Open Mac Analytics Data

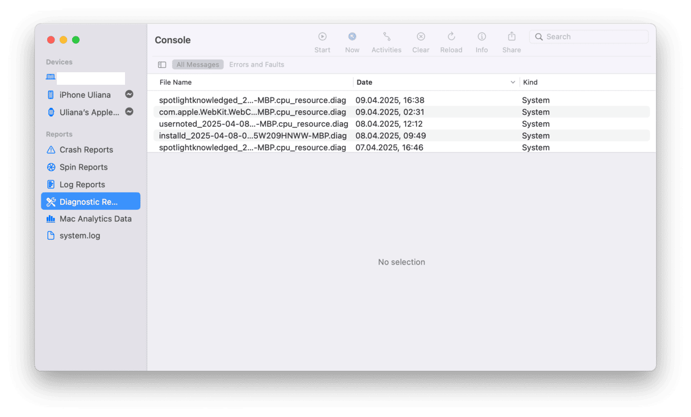click(x=90, y=218)
